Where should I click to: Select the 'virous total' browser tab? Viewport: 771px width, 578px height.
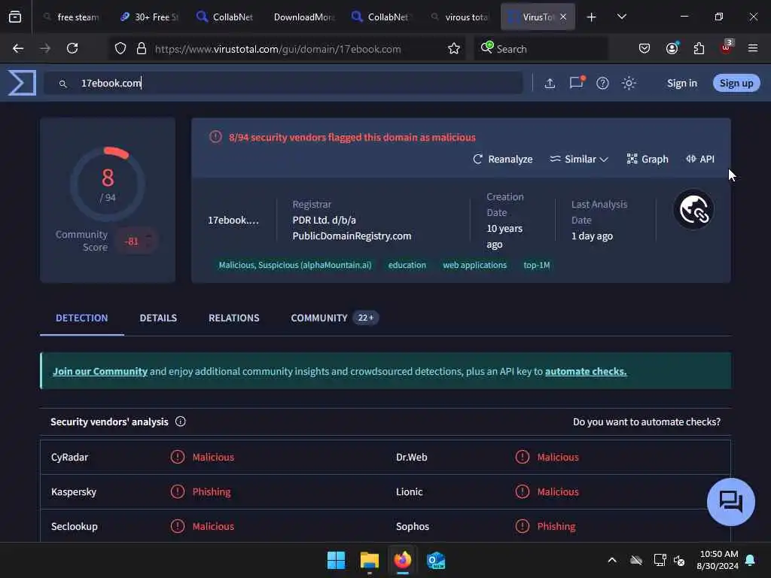460,17
